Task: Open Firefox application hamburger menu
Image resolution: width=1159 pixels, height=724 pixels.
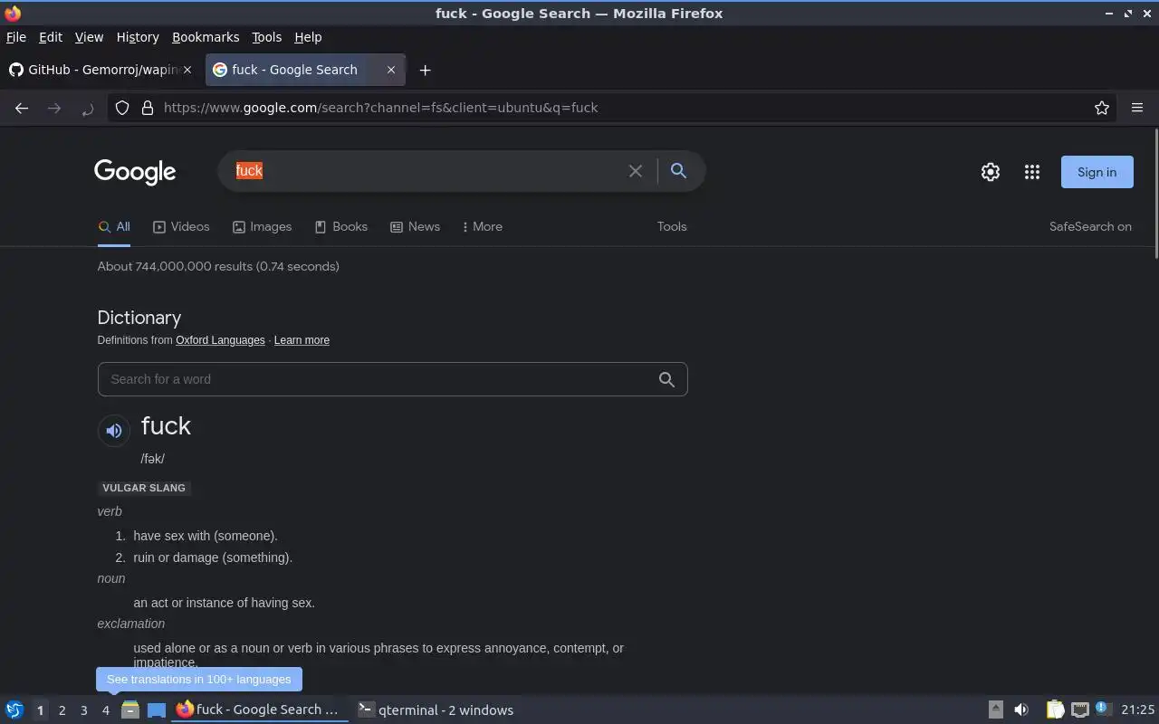Action: (1137, 108)
